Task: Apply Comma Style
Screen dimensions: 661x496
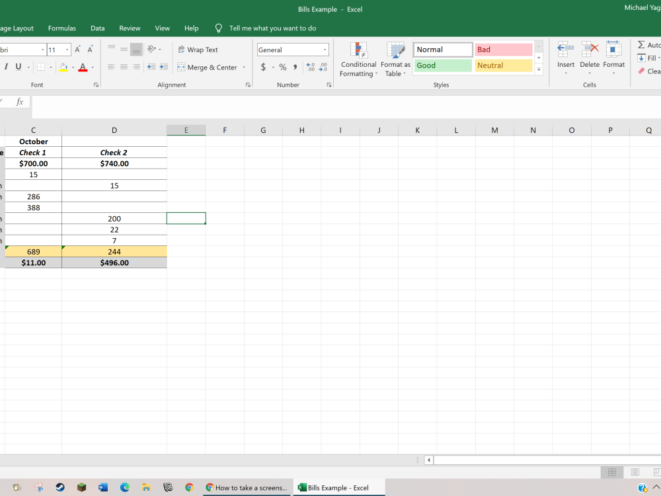Action: [x=295, y=67]
